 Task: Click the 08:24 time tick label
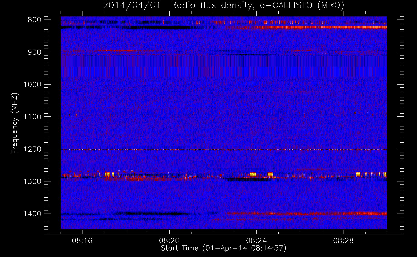point(256,241)
